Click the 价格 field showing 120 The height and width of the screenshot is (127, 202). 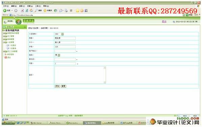pos(65,47)
